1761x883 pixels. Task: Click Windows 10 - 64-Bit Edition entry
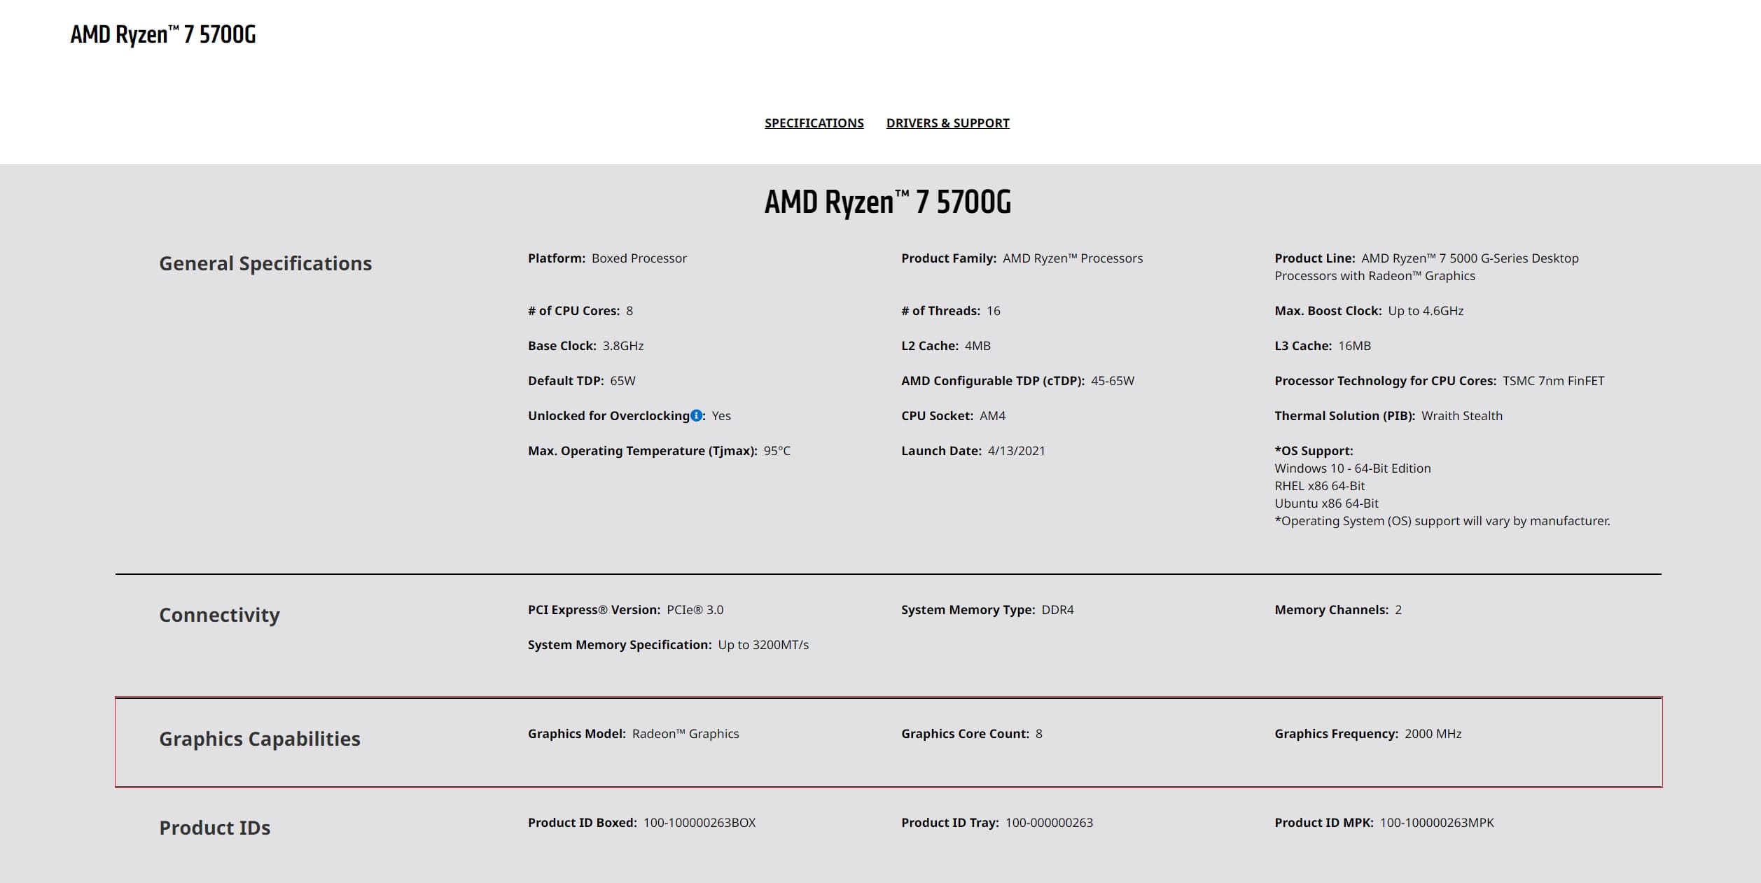click(x=1353, y=468)
